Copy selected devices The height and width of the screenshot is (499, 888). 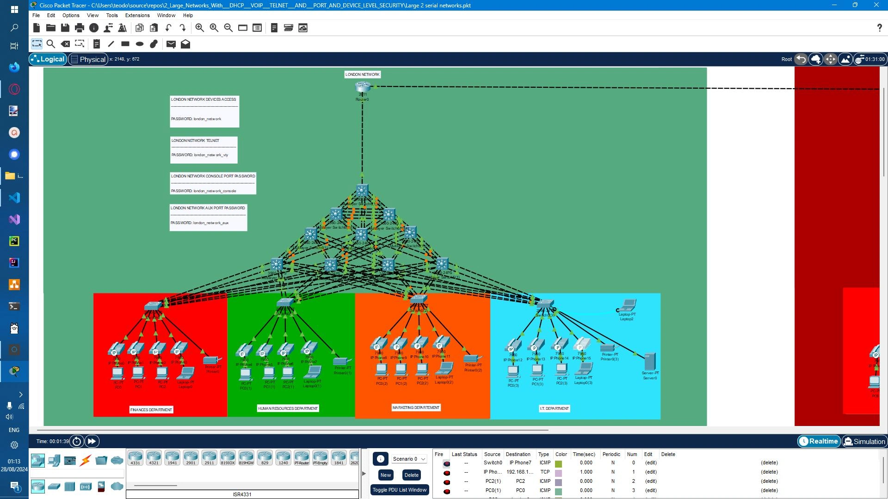point(140,28)
